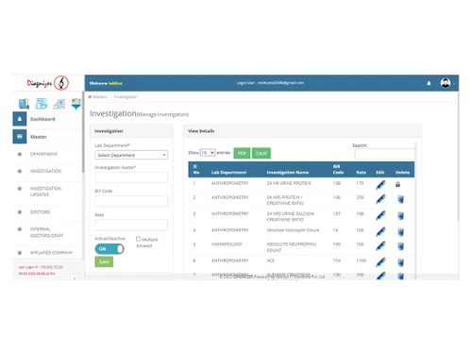Sort by Lab Department column header
This screenshot has height=354, width=472.
229,173
